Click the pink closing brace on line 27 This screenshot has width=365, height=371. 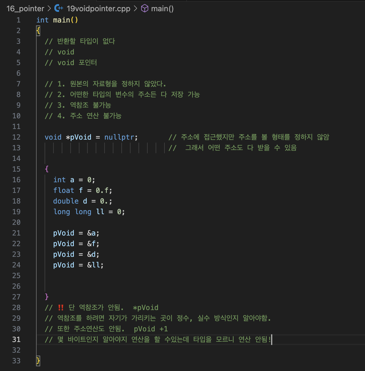pyautogui.click(x=47, y=297)
